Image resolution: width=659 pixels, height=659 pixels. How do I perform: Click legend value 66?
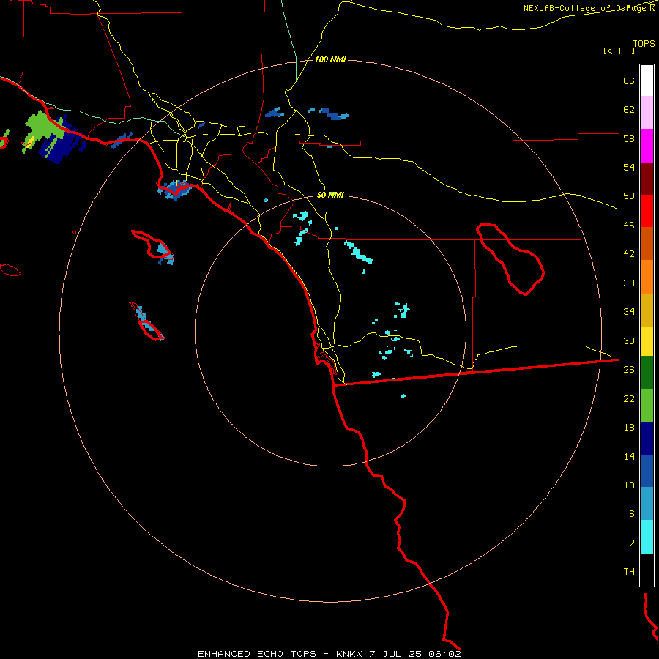(629, 81)
